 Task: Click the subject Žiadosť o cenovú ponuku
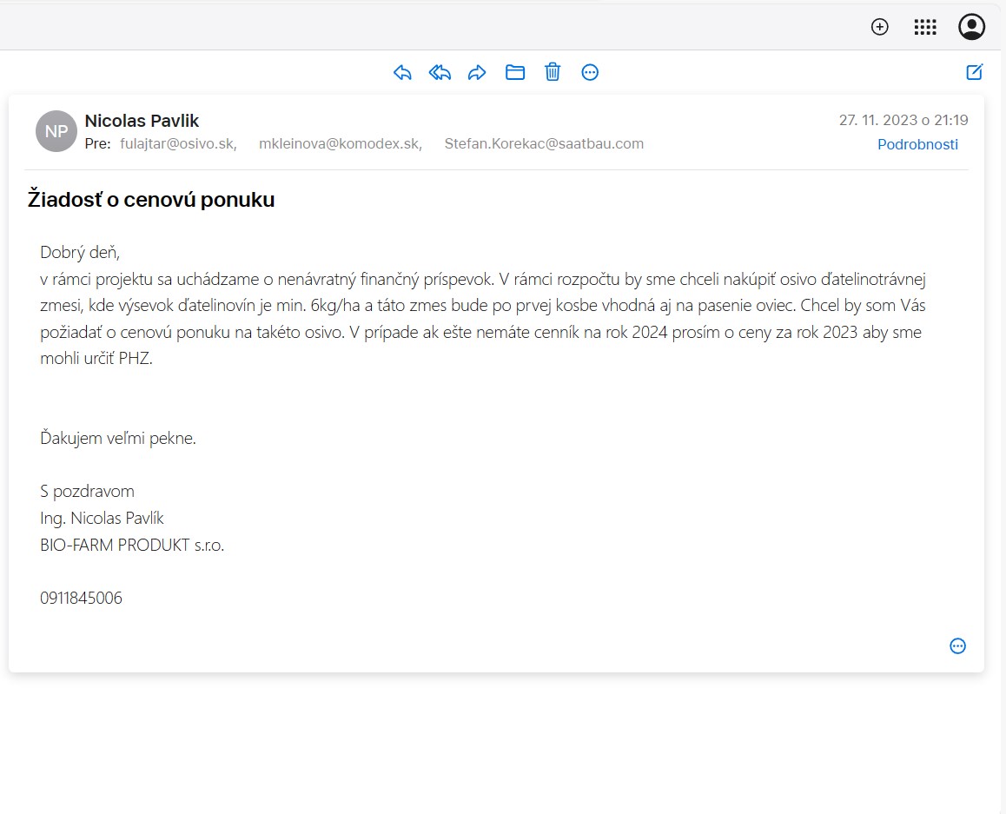(x=151, y=200)
